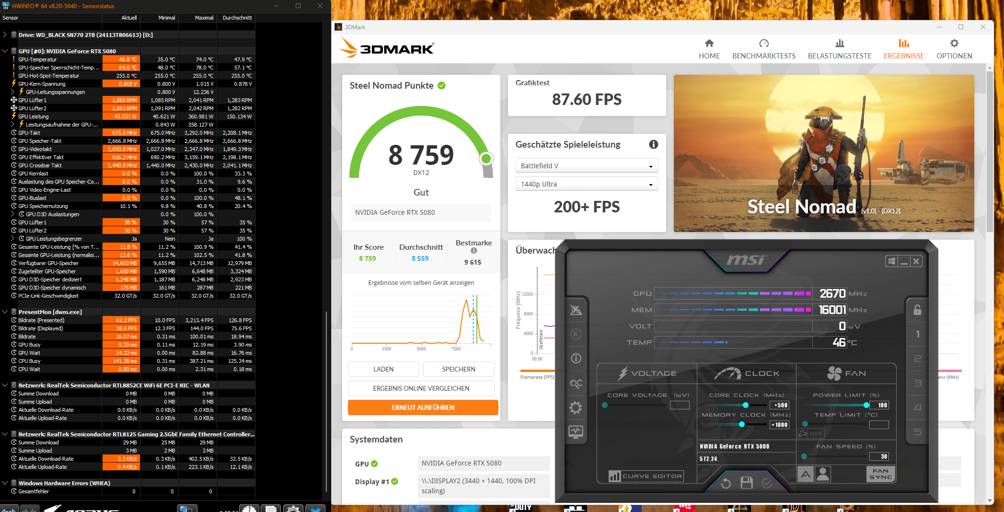1004x512 pixels.
Task: Toggle Afterburner profile lock
Action: 917,310
